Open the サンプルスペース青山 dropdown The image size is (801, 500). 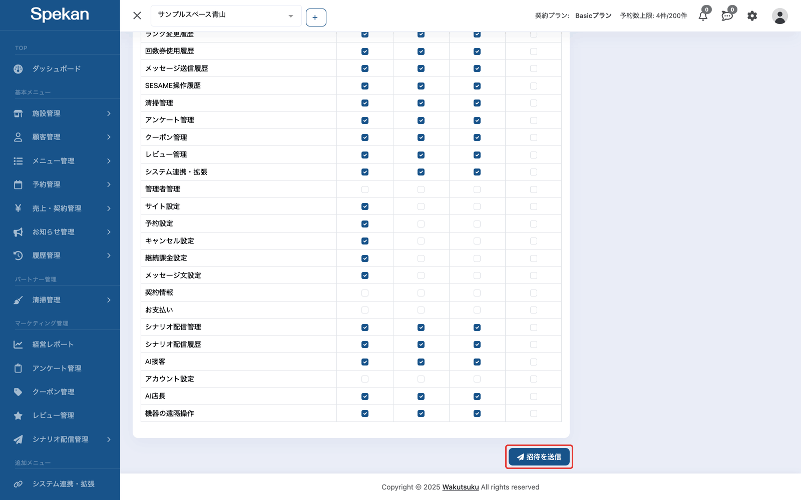[x=226, y=15]
